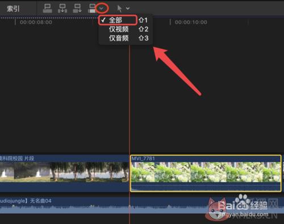Viewport: 284px width, 224px height.
Task: Click the audio waveform of MVI_7781 clip
Action: coord(206,187)
